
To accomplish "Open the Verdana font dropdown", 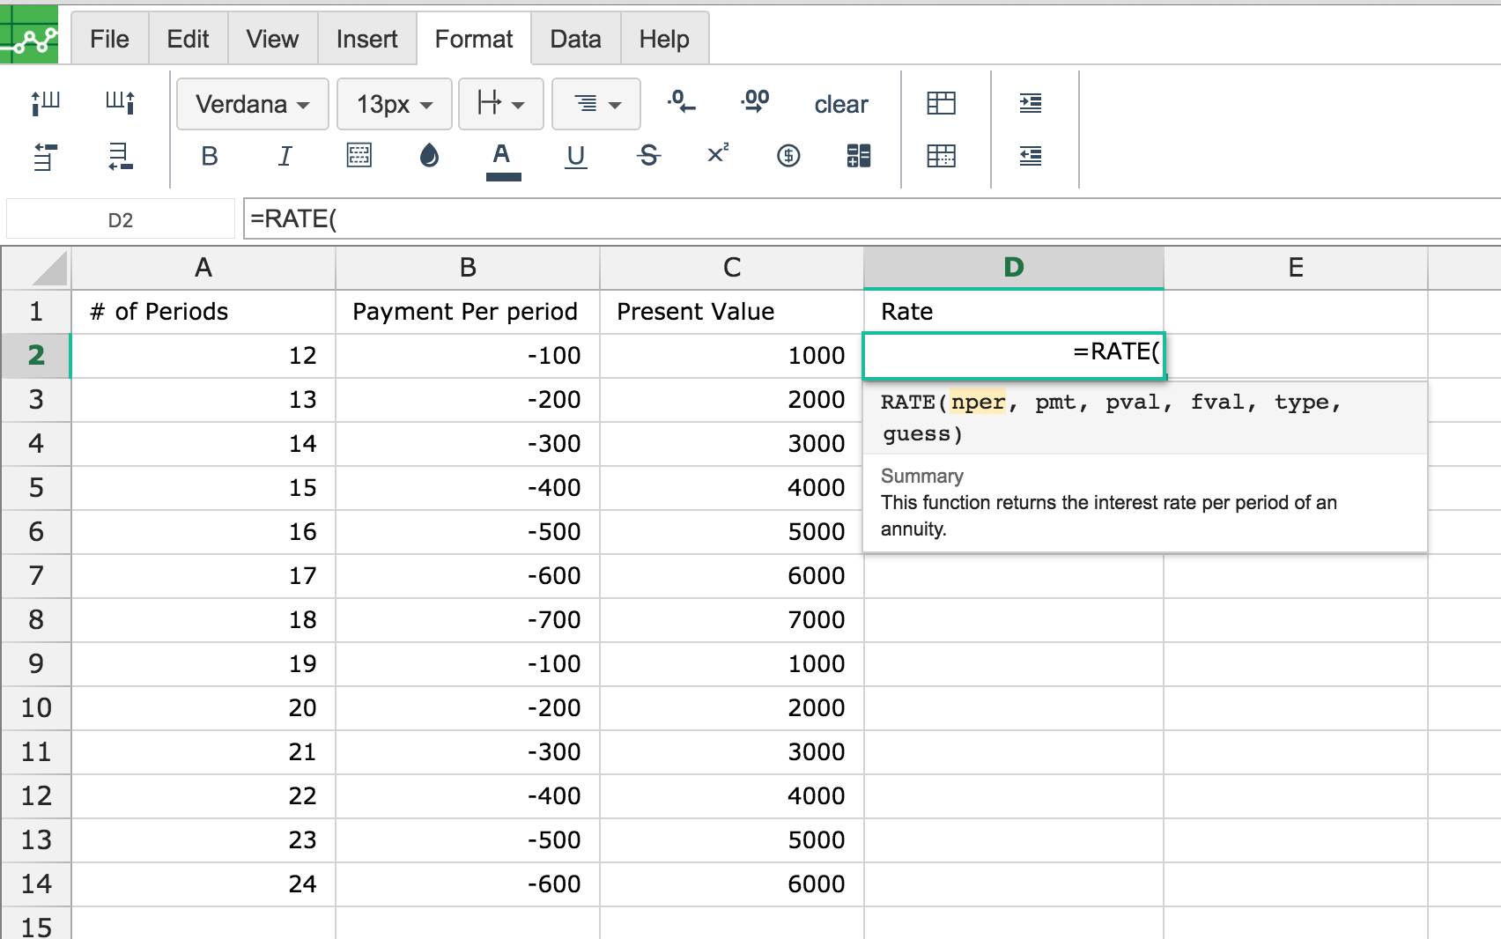I will pyautogui.click(x=253, y=104).
